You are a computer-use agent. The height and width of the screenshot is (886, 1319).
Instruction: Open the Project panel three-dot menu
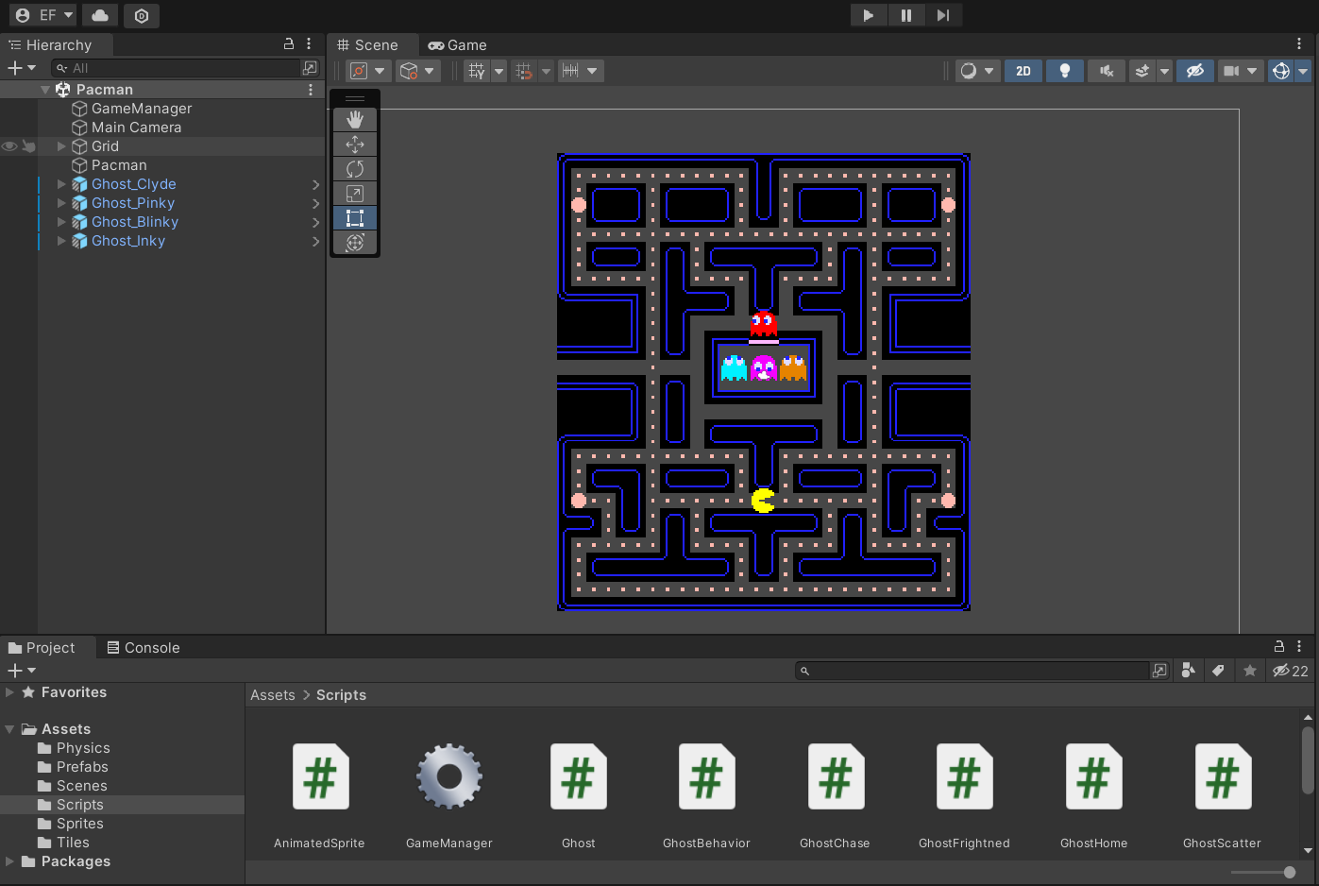coord(1299,647)
